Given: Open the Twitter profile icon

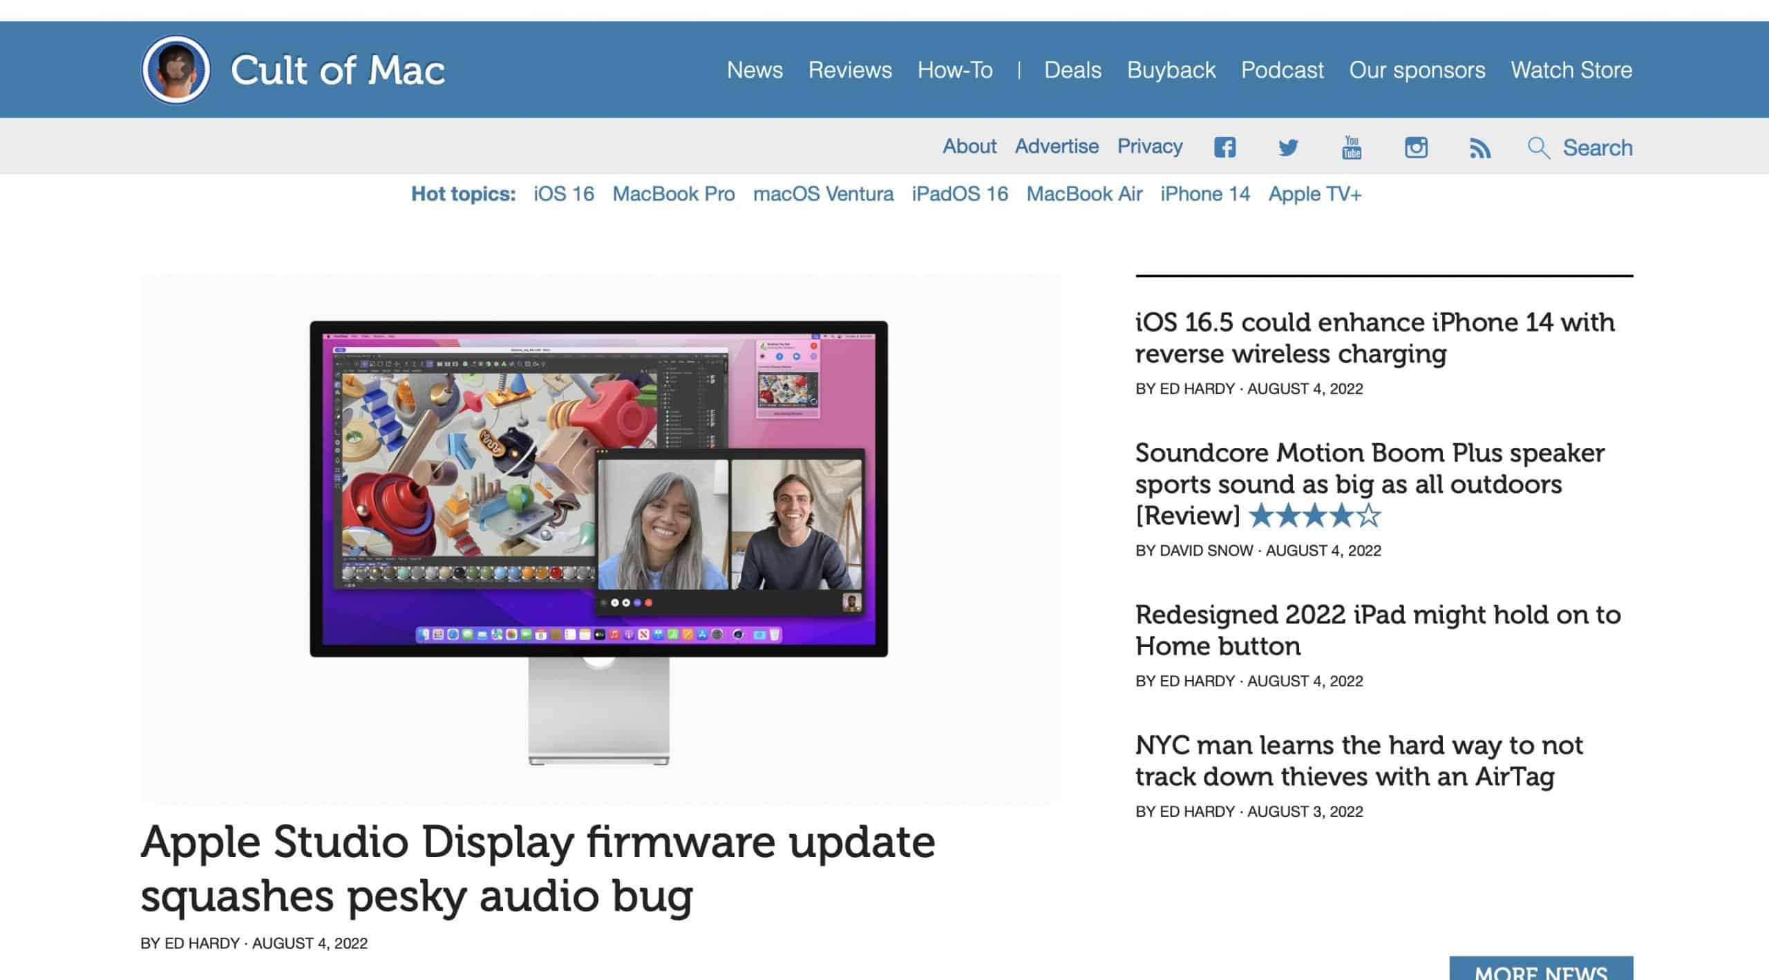Looking at the screenshot, I should (x=1288, y=147).
